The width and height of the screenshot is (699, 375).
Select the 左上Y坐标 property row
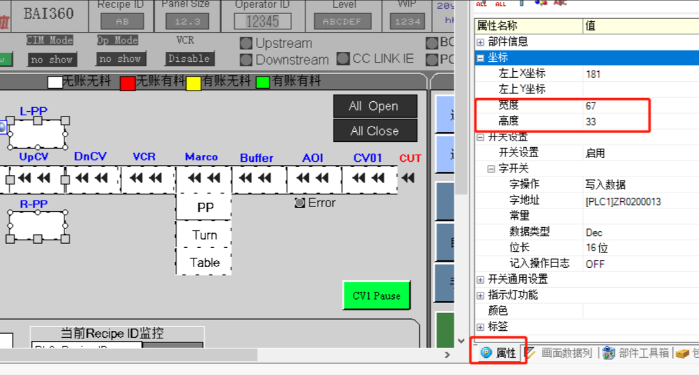point(587,89)
